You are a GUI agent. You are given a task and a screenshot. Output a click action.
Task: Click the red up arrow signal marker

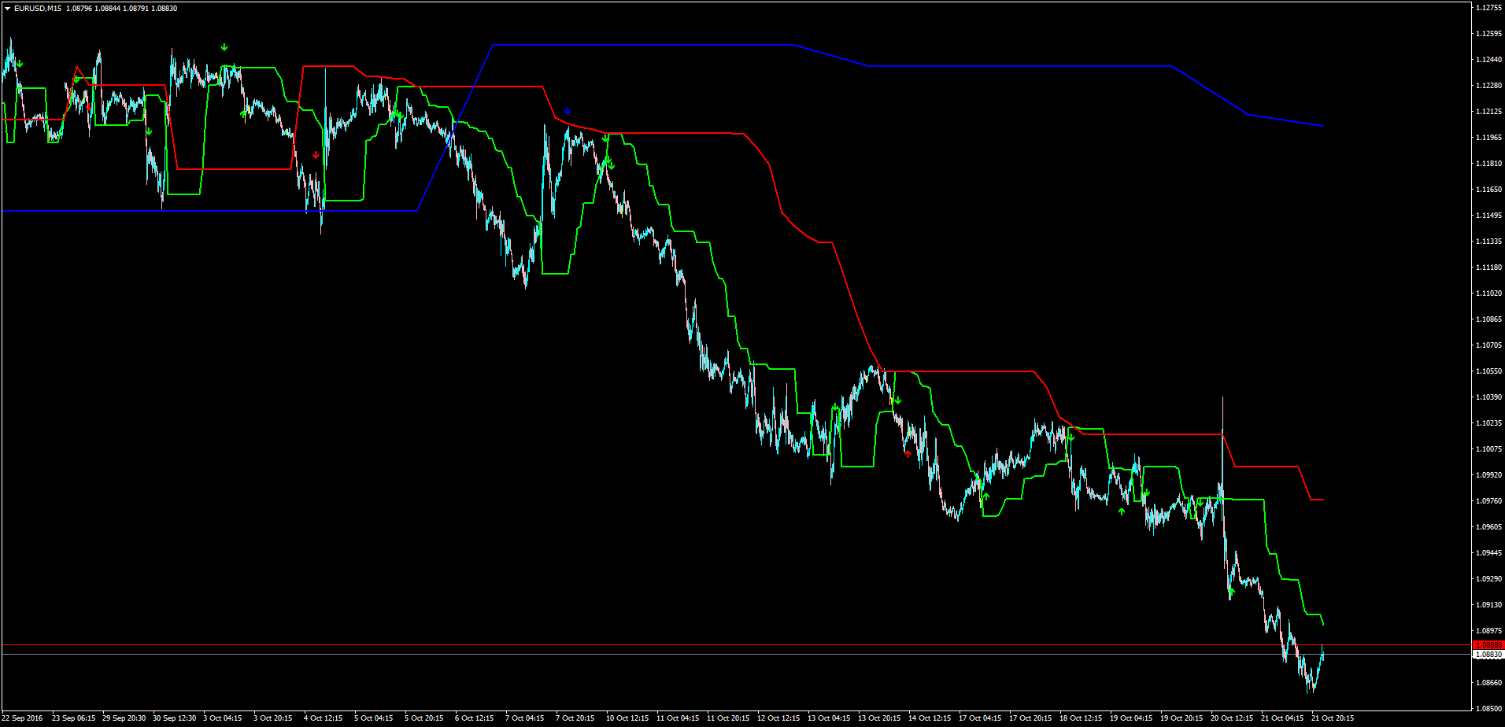[908, 454]
